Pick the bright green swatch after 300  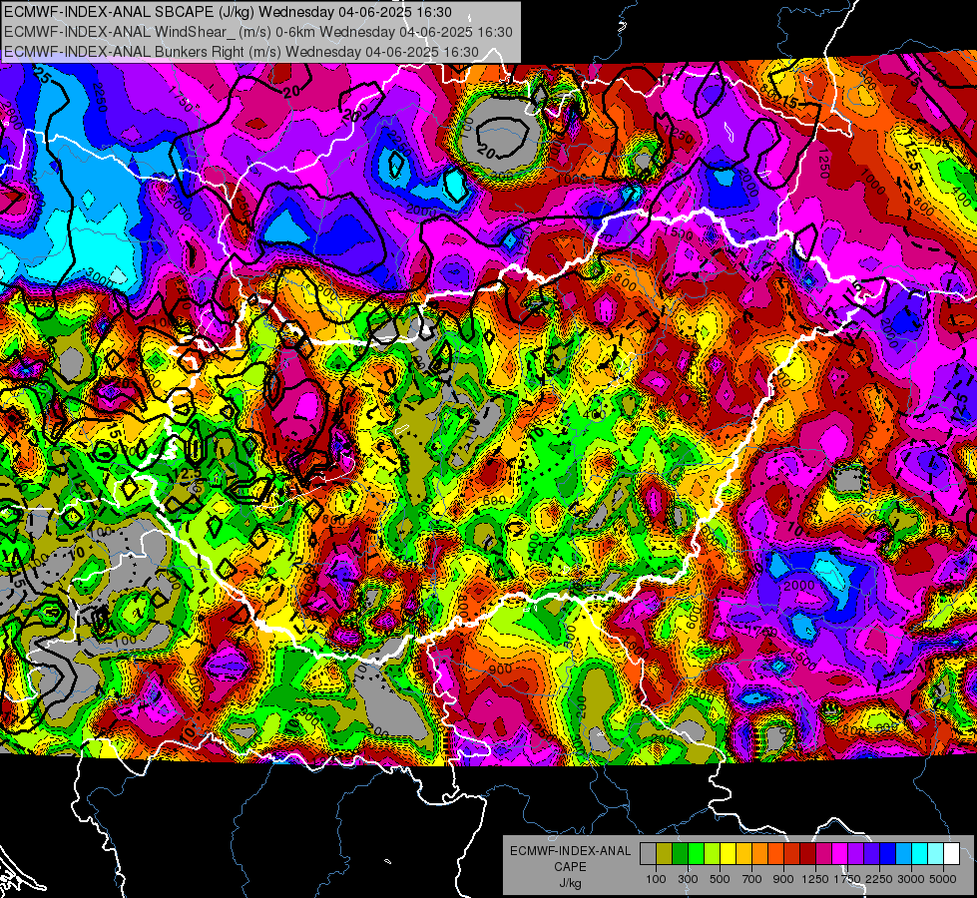click(696, 854)
